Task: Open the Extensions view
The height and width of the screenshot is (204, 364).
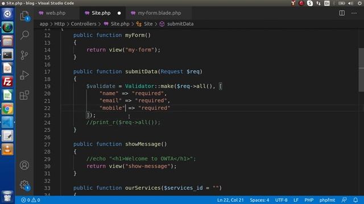Action: click(x=24, y=95)
